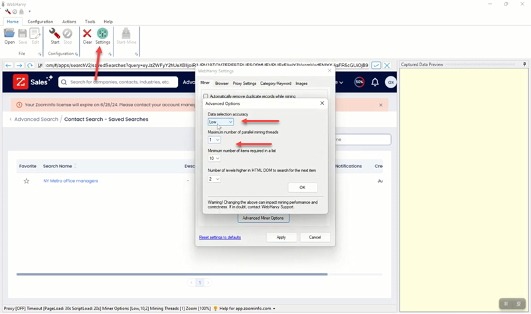The height and width of the screenshot is (314, 531).
Task: Click the Notifications column header
Action: pyautogui.click(x=348, y=166)
